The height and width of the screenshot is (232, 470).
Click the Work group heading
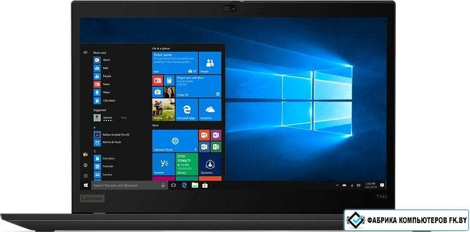click(155, 126)
